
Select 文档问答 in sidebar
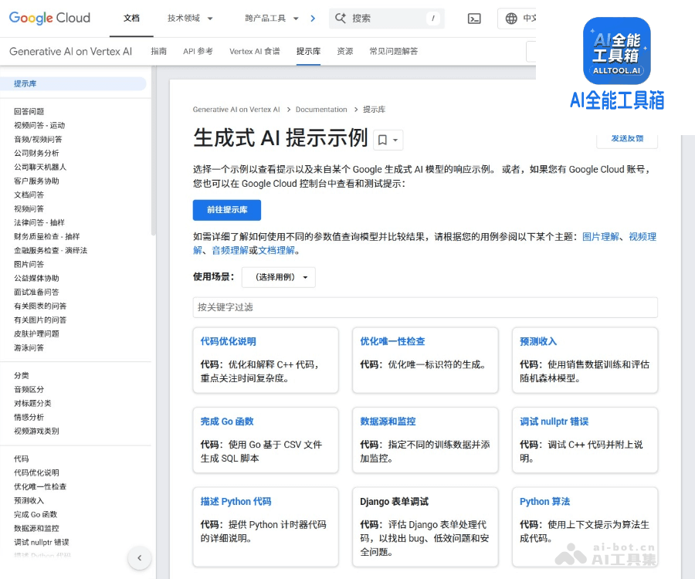click(x=29, y=195)
